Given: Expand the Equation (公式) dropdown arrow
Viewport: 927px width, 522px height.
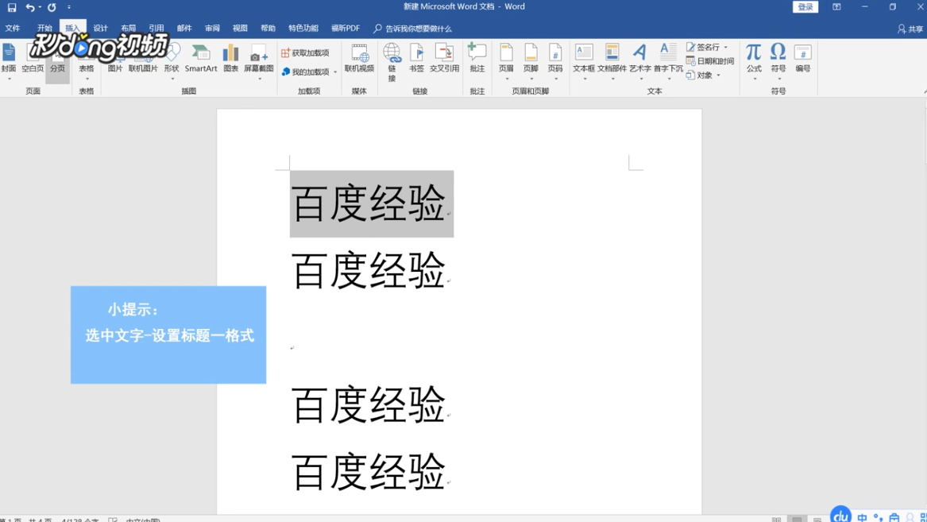Looking at the screenshot, I should click(x=755, y=78).
